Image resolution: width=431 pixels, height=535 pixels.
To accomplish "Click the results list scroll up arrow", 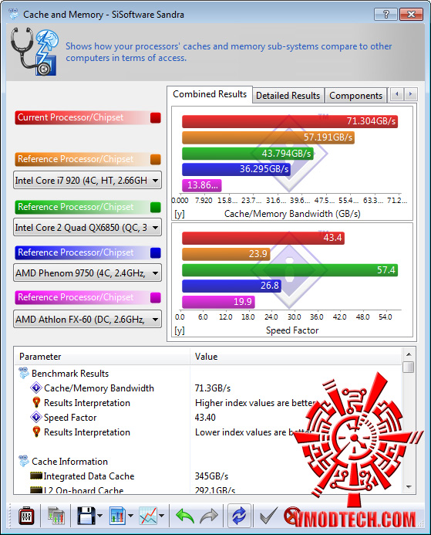I will (409, 354).
